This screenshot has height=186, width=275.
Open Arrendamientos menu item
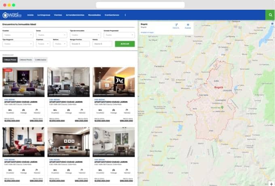click(x=75, y=15)
